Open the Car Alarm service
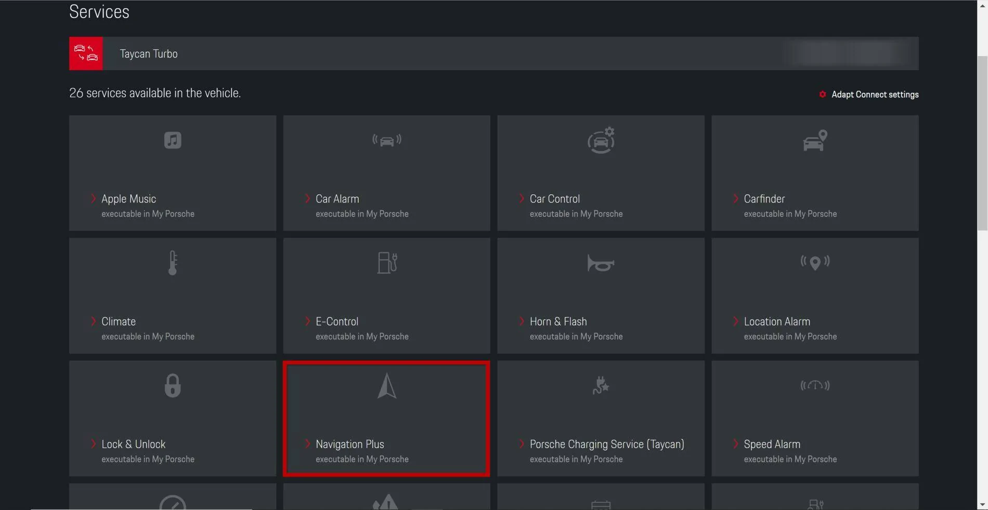The height and width of the screenshot is (510, 988). [x=387, y=173]
